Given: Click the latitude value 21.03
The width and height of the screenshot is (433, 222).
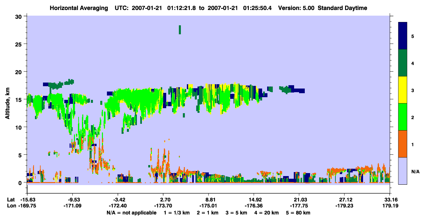Looking at the screenshot, I should (x=300, y=200).
